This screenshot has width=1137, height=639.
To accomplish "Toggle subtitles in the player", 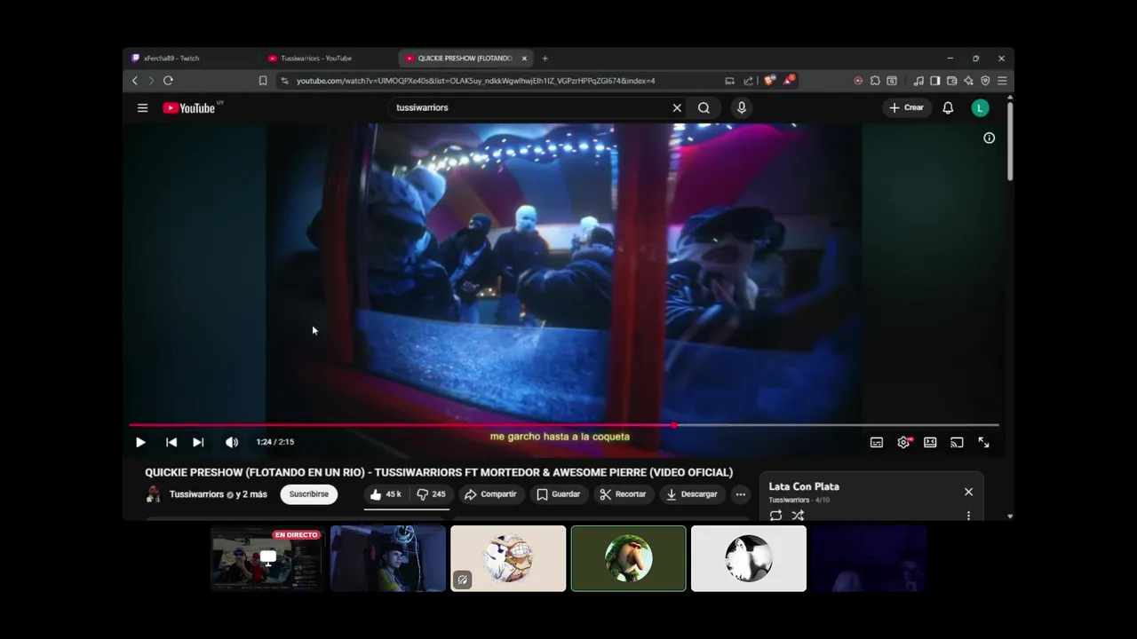I will [877, 442].
